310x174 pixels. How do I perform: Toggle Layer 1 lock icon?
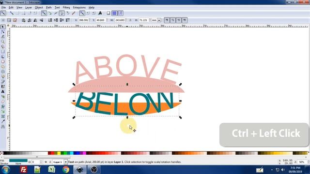(50, 162)
